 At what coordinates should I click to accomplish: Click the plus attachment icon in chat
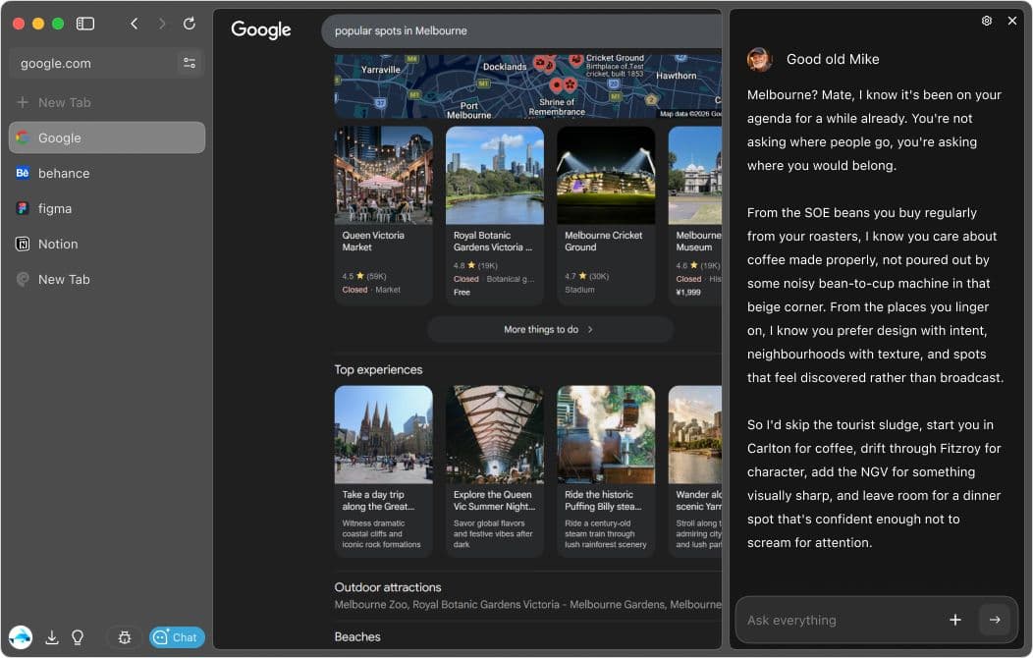coord(954,620)
